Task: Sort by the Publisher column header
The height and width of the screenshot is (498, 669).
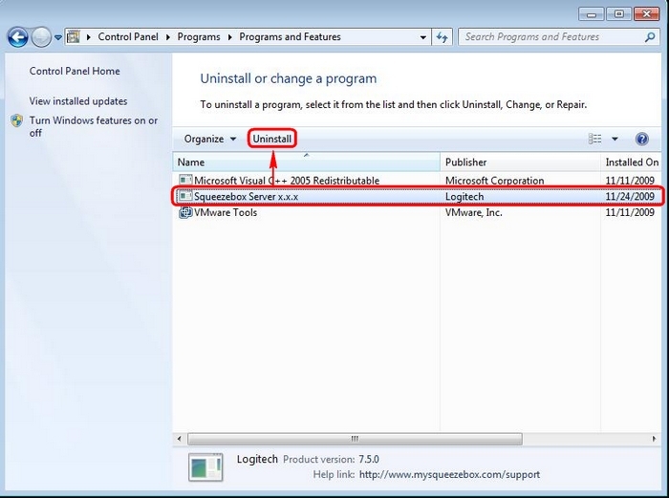Action: pos(520,162)
